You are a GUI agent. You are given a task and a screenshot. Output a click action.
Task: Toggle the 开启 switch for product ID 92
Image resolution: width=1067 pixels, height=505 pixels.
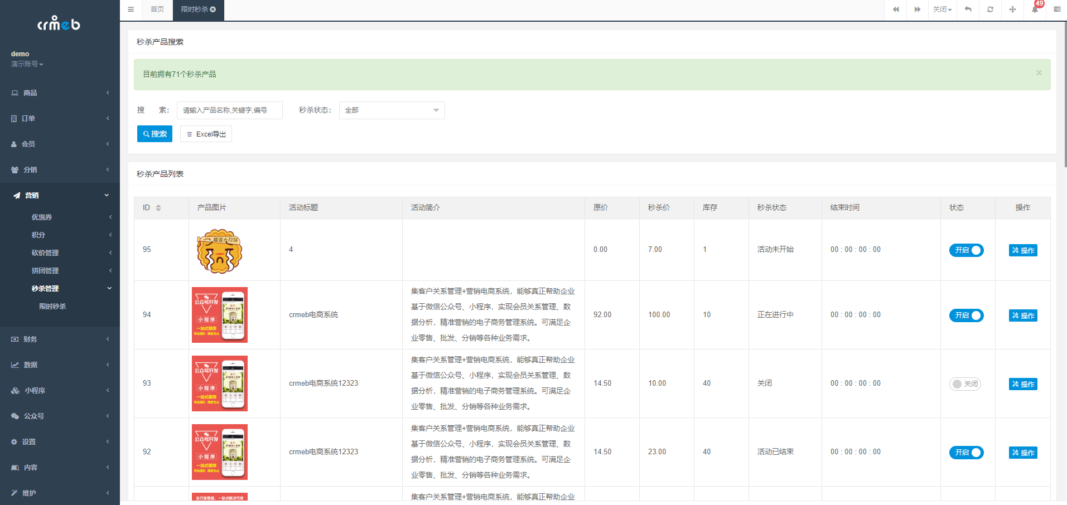[967, 453]
